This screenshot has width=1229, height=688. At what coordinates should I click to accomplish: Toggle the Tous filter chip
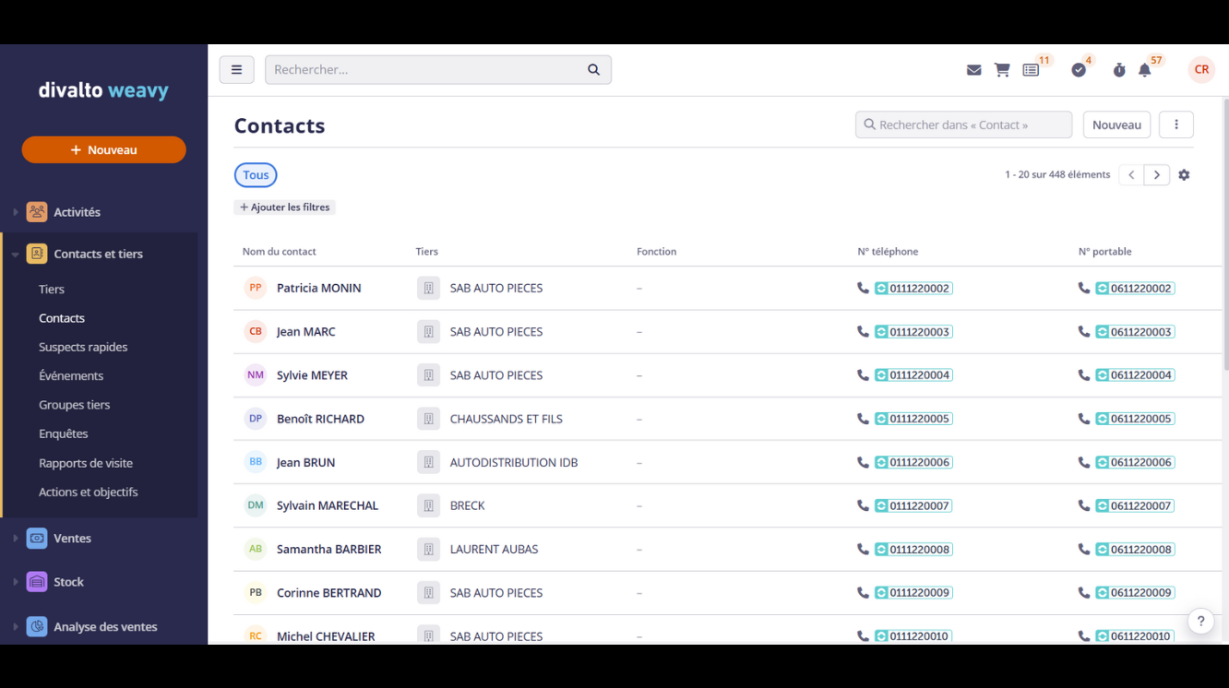click(256, 174)
